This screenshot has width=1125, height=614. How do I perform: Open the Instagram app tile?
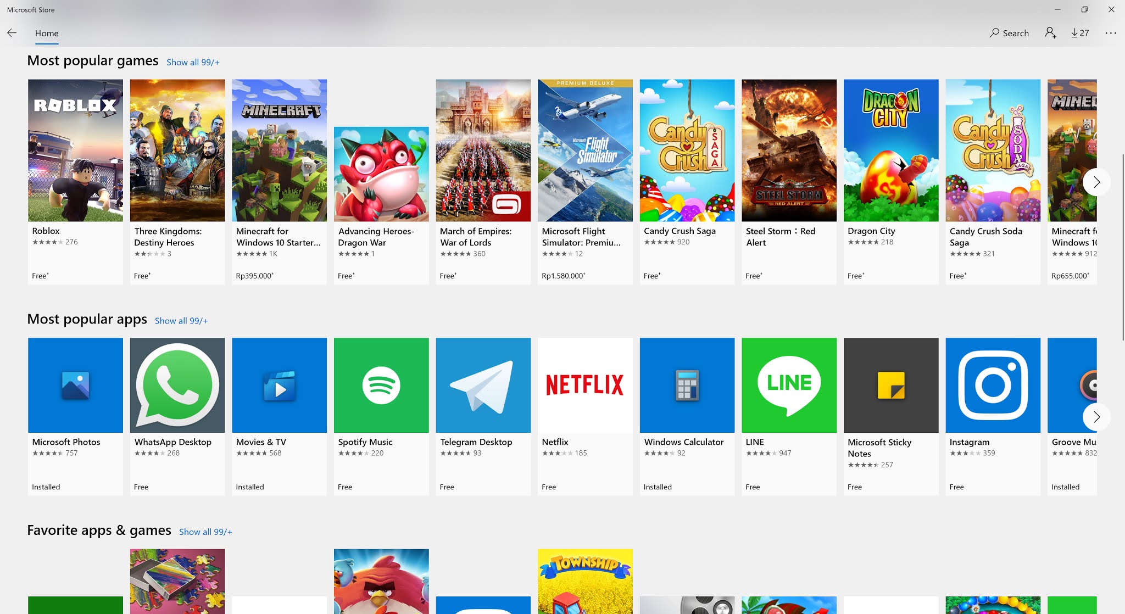coord(993,385)
